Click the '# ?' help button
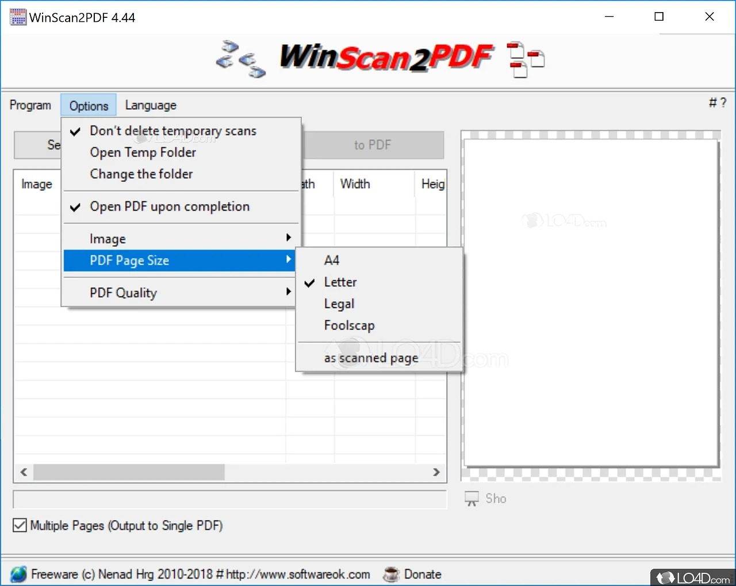 tap(718, 103)
